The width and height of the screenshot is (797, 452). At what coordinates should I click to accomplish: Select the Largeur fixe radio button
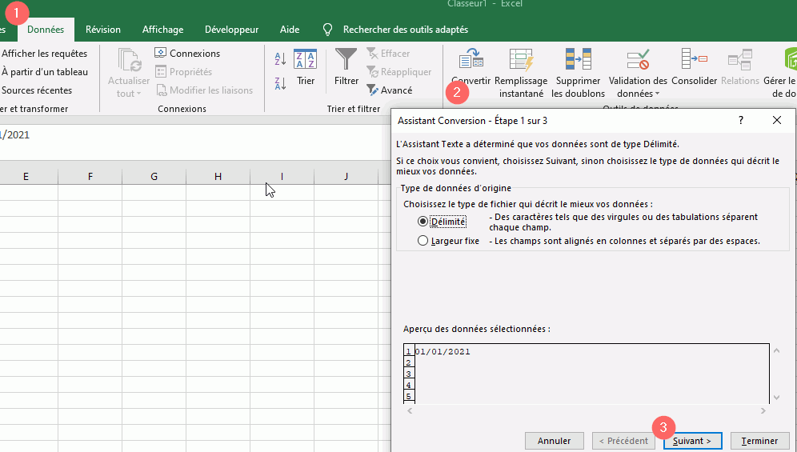click(423, 241)
